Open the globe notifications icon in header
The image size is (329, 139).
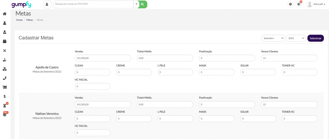(x=298, y=4)
